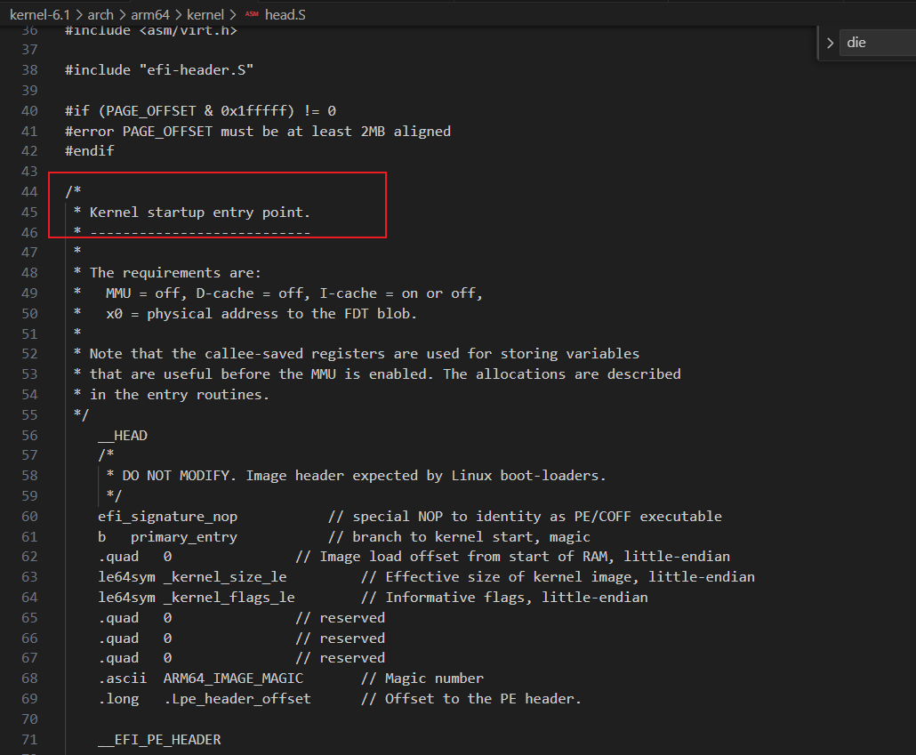Image resolution: width=916 pixels, height=755 pixels.
Task: Place cursor on the #endif directive
Action: pos(89,151)
